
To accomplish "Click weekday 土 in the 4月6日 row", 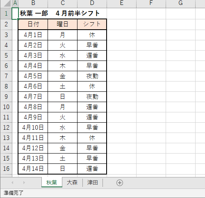I will [x=63, y=86].
